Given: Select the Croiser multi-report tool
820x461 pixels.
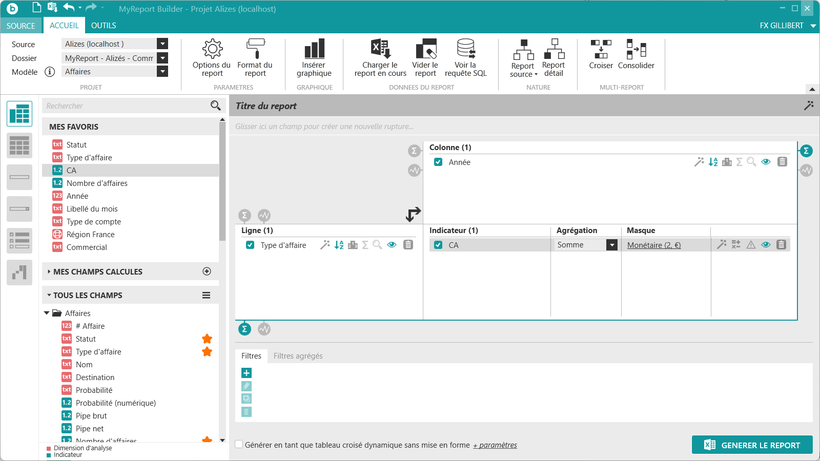Looking at the screenshot, I should (x=601, y=54).
